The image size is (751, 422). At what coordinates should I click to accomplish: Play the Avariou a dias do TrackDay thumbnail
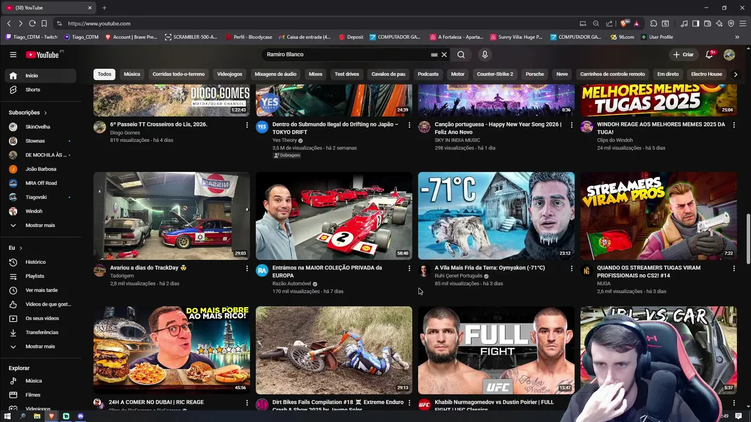tap(171, 216)
